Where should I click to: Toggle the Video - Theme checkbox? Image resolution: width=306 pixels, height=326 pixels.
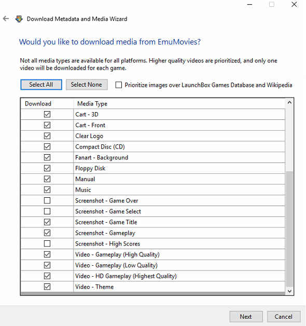pos(47,287)
